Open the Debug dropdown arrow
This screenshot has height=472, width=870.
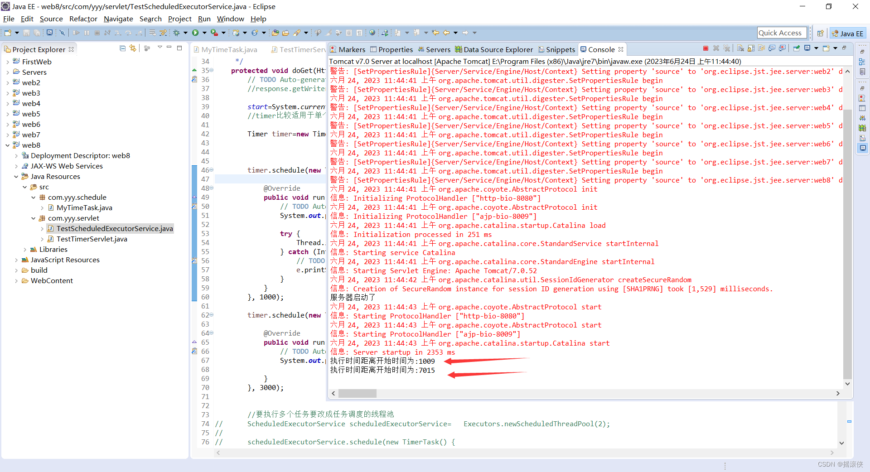tap(185, 33)
